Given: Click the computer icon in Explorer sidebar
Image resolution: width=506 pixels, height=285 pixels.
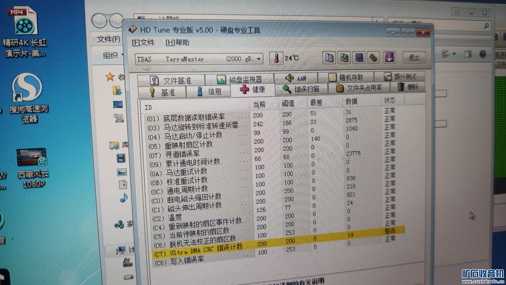Looking at the screenshot, I should pos(121,250).
